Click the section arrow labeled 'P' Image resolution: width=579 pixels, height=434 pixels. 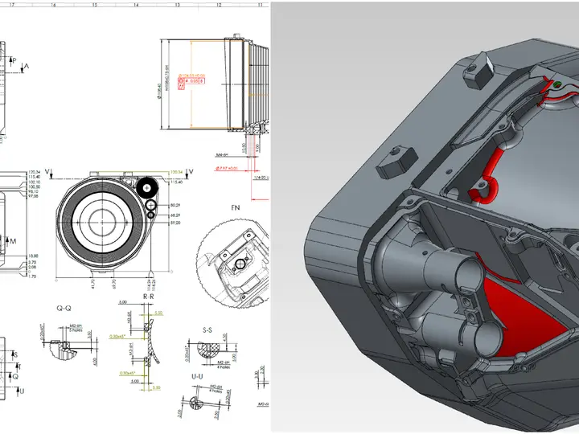pyautogui.click(x=13, y=60)
